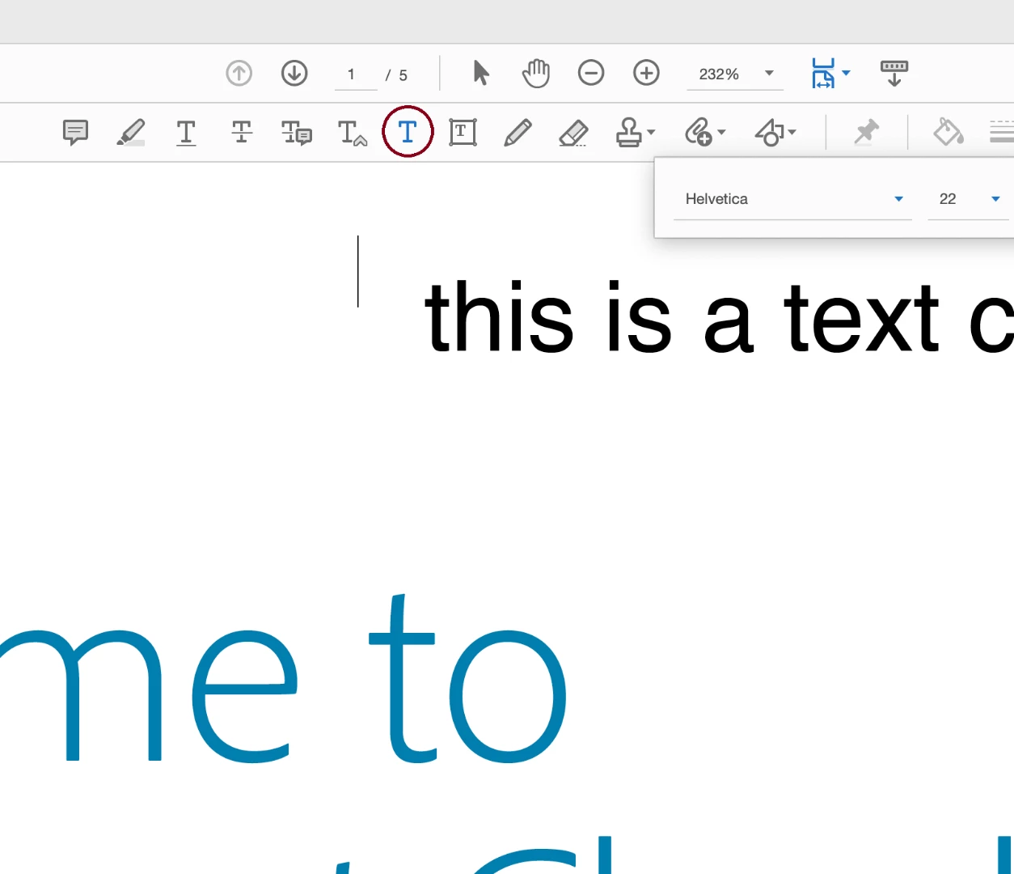The height and width of the screenshot is (874, 1014).
Task: Click the read mode keyboard-arrow icon
Action: [894, 73]
